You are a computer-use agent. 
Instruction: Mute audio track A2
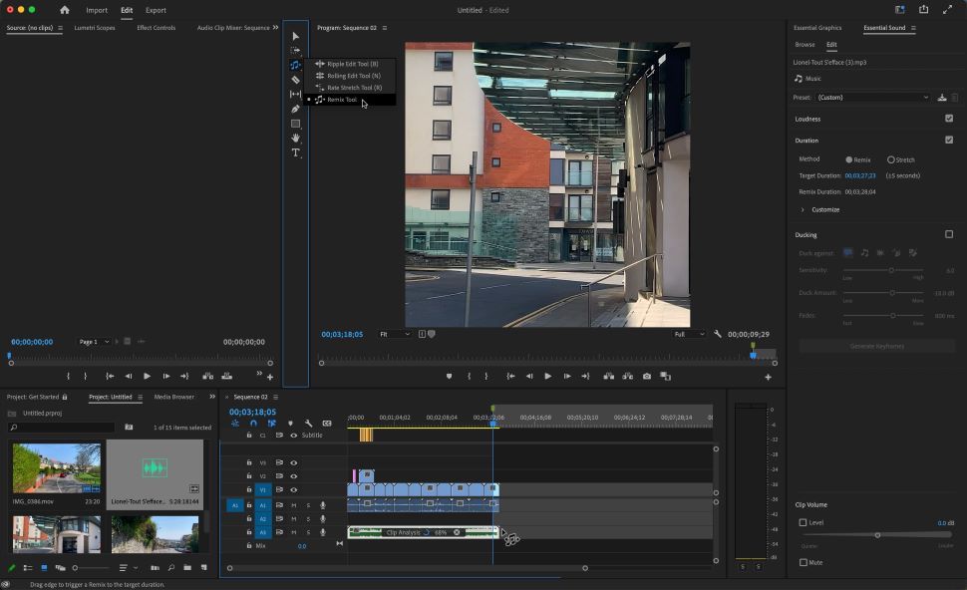[293, 519]
